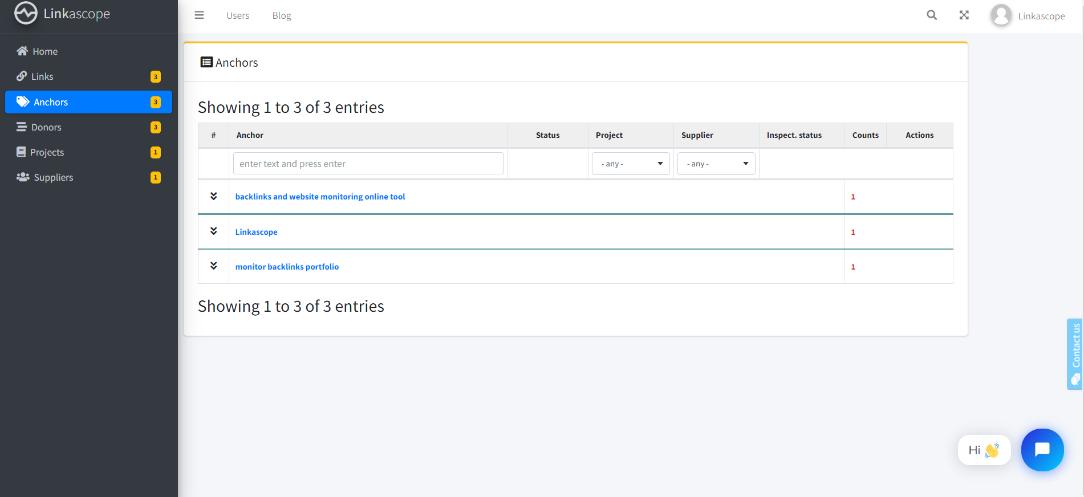Go to Home in the sidebar

pos(88,51)
